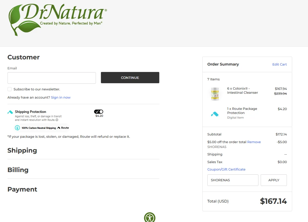Click the Colonix Intestinal Cleanser product image

tap(215, 94)
